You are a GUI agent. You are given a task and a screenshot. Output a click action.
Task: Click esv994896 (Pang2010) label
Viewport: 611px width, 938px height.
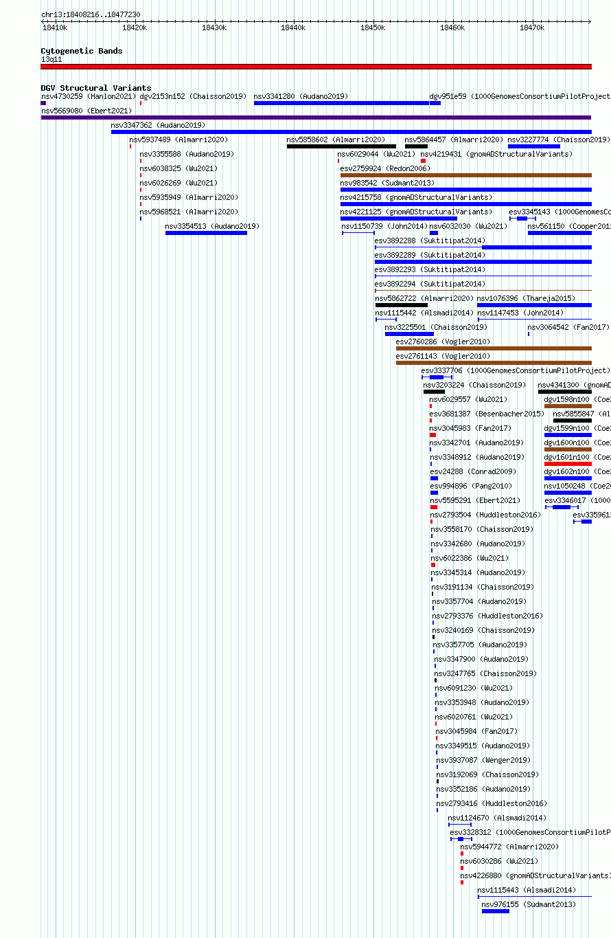point(471,486)
